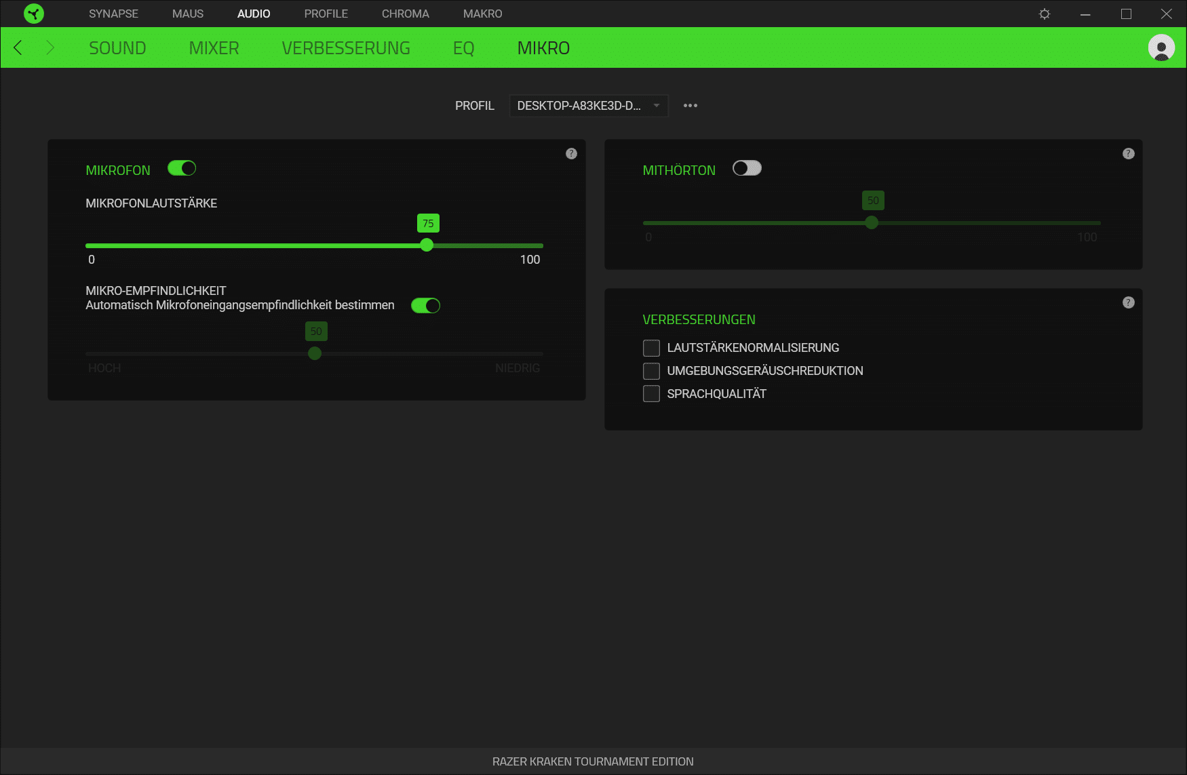1187x775 pixels.
Task: Click the forward navigation arrow
Action: tap(50, 47)
